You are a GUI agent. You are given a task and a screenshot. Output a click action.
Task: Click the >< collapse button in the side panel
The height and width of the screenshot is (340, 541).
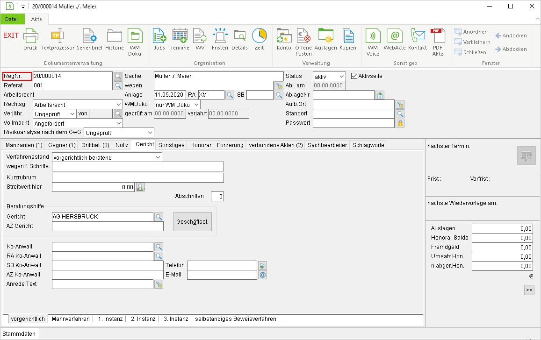tap(529, 290)
